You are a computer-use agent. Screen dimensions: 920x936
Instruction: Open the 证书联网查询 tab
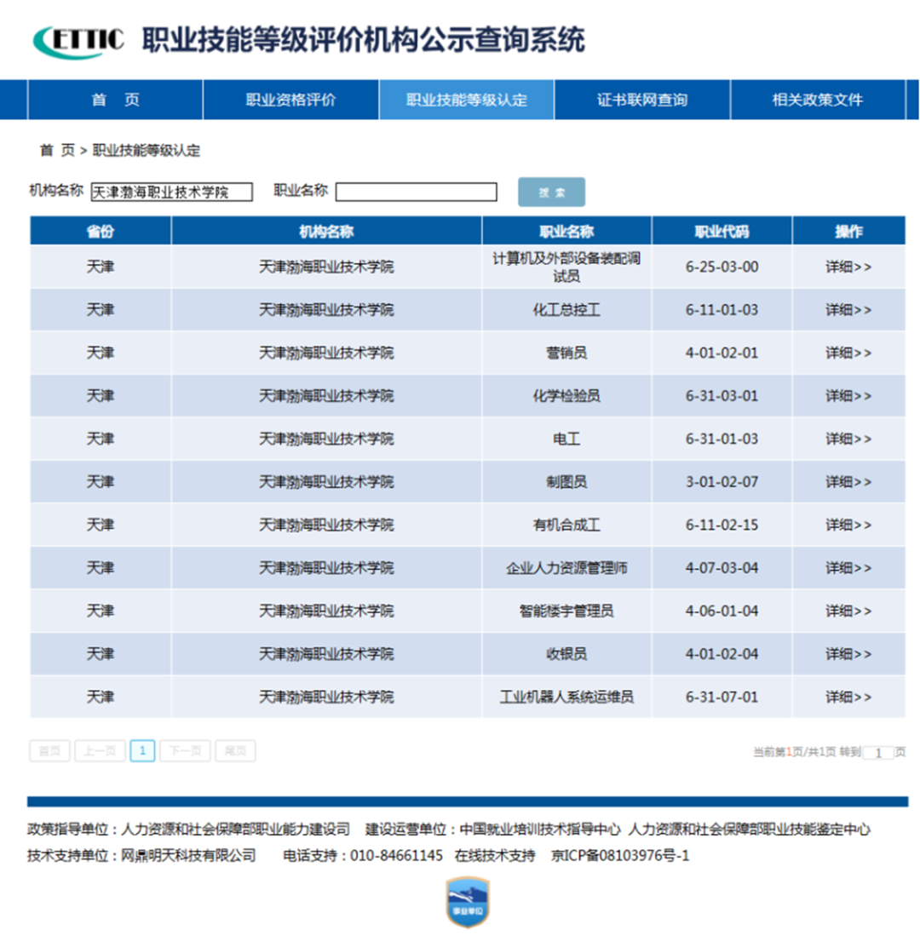(x=641, y=100)
